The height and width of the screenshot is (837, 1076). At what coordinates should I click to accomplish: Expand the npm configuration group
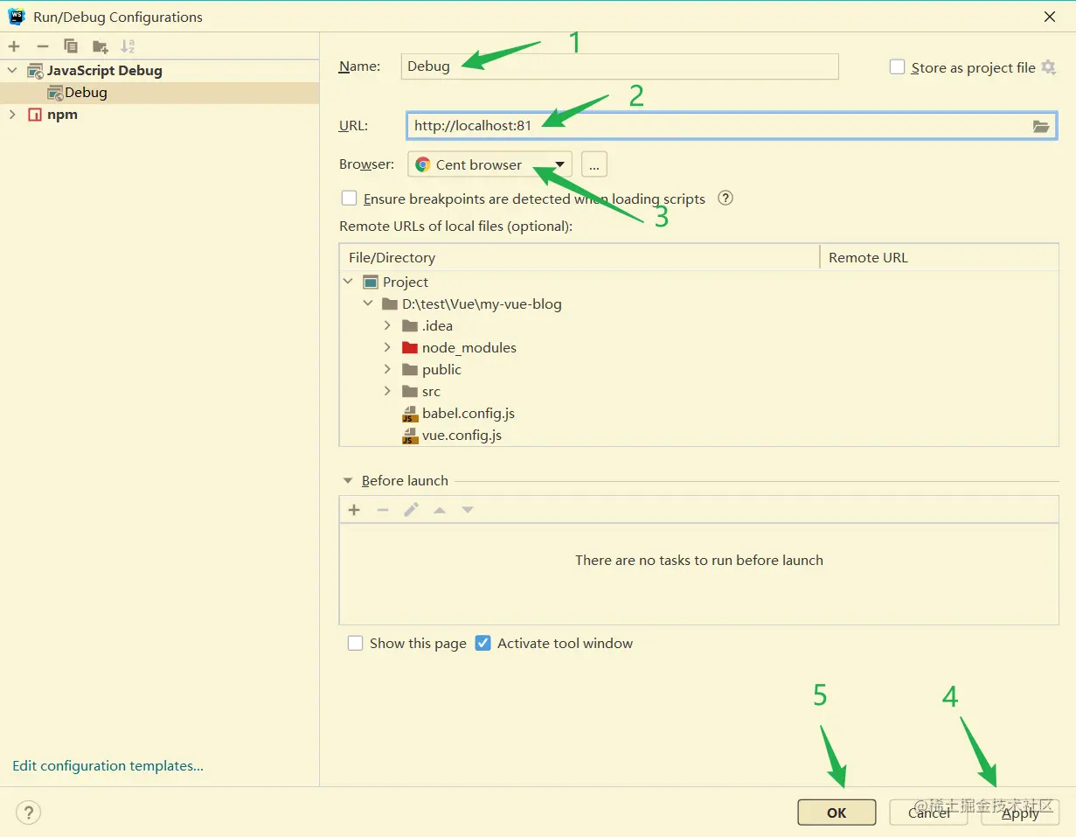click(13, 114)
